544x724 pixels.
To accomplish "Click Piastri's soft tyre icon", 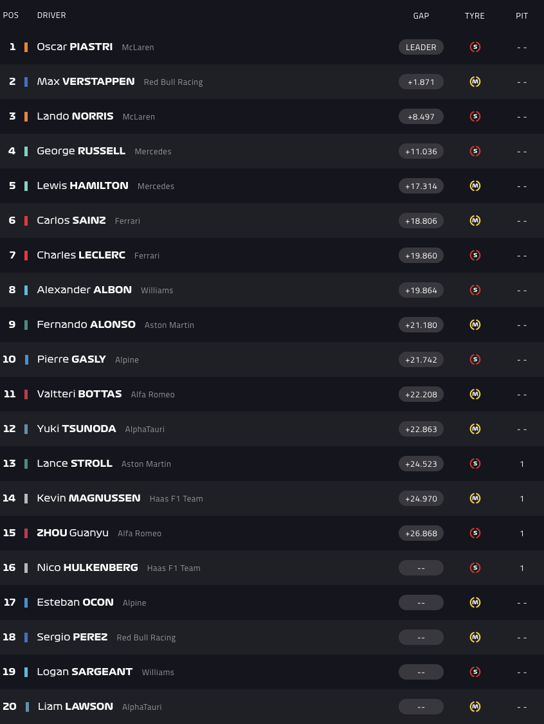I will point(475,47).
